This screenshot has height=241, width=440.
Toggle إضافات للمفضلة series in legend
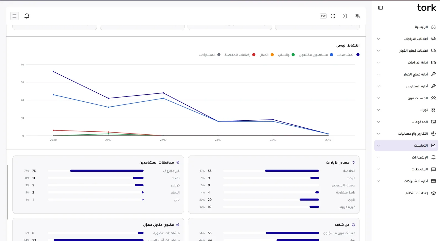(x=240, y=55)
